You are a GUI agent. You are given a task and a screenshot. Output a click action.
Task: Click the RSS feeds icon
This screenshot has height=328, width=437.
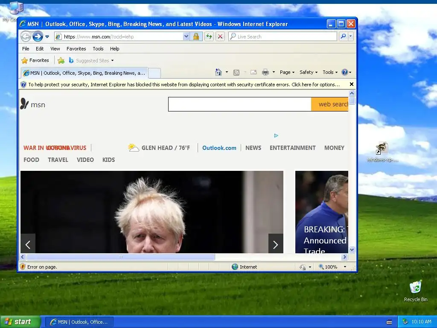(236, 73)
